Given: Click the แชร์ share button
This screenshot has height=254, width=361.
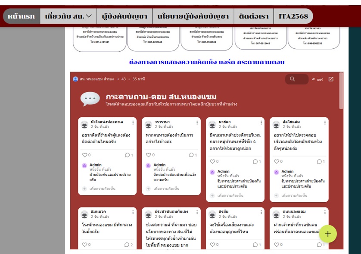Looking at the screenshot, I should click(317, 79).
